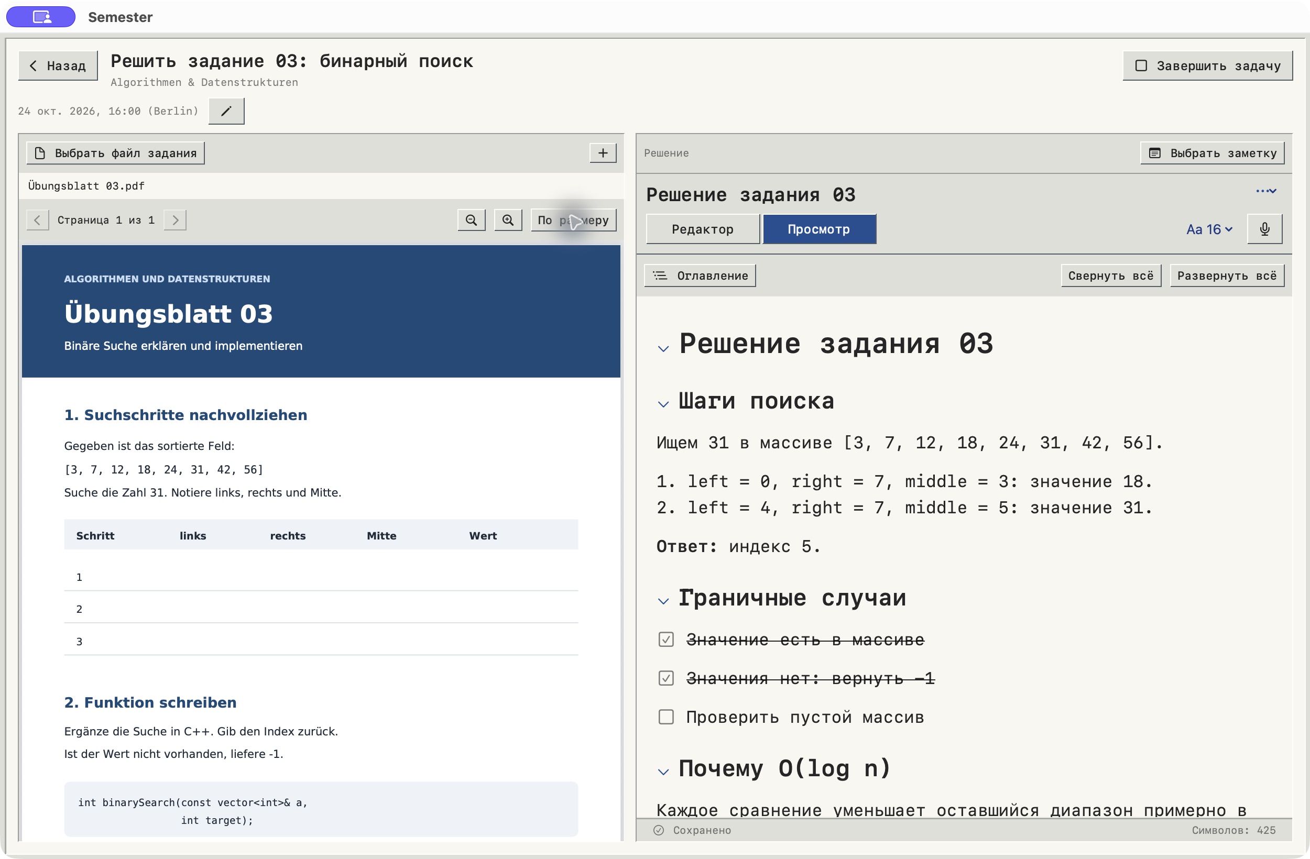Start dictation with the microphone icon

coord(1265,229)
